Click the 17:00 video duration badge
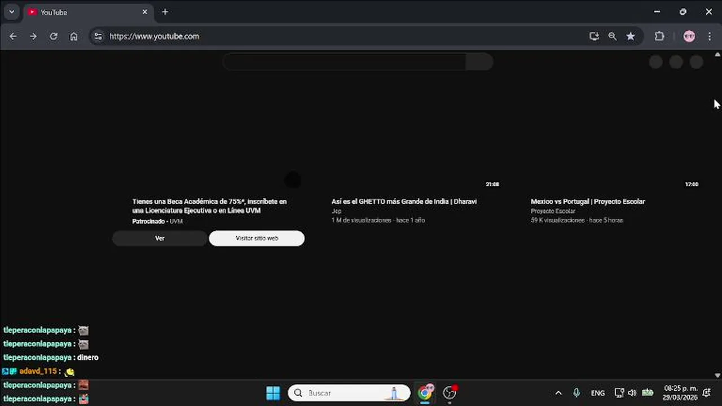 pos(692,184)
